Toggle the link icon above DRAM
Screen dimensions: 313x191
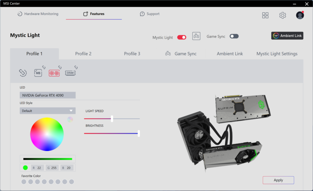click(76, 67)
